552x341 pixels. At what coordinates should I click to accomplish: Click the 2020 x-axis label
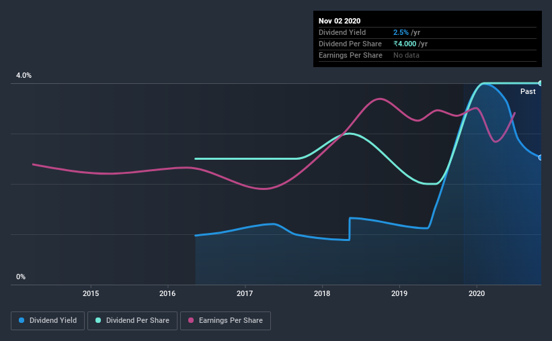click(x=477, y=293)
